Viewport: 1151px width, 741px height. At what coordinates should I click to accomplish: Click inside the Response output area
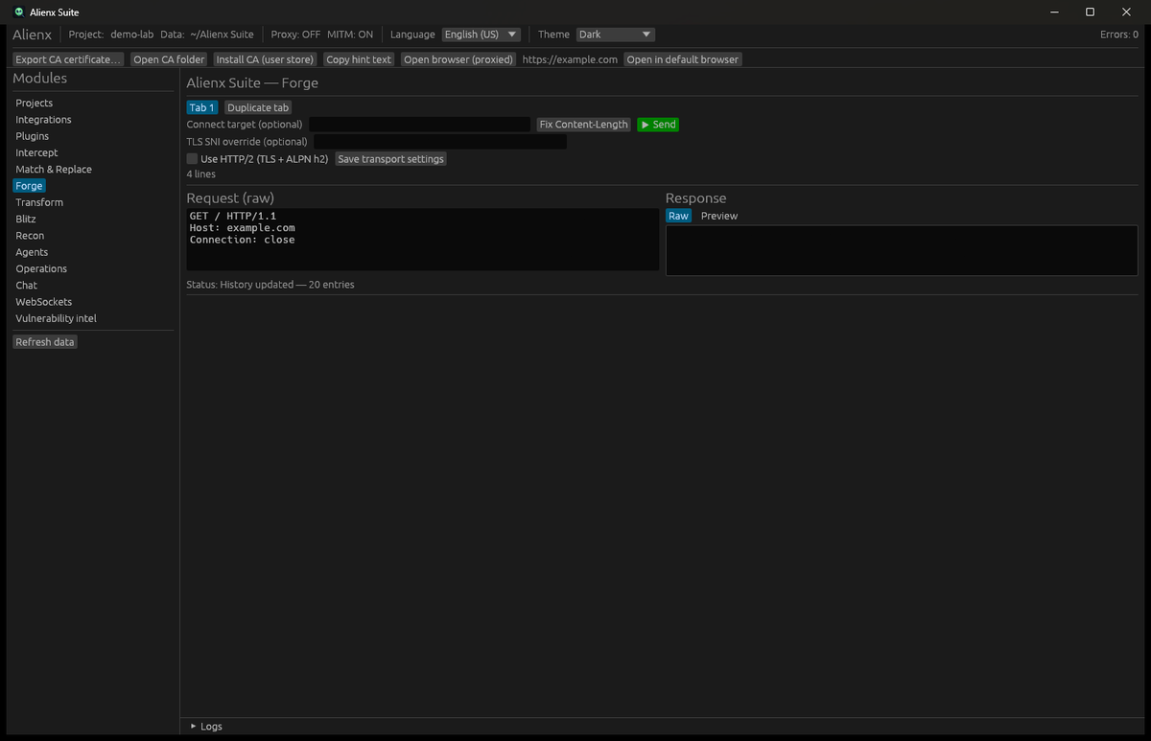pos(902,250)
